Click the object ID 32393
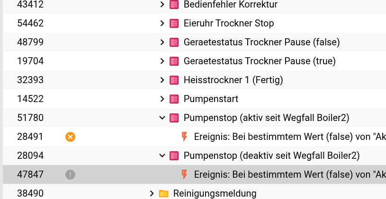Viewport: 386px width, 199px height. coord(30,80)
